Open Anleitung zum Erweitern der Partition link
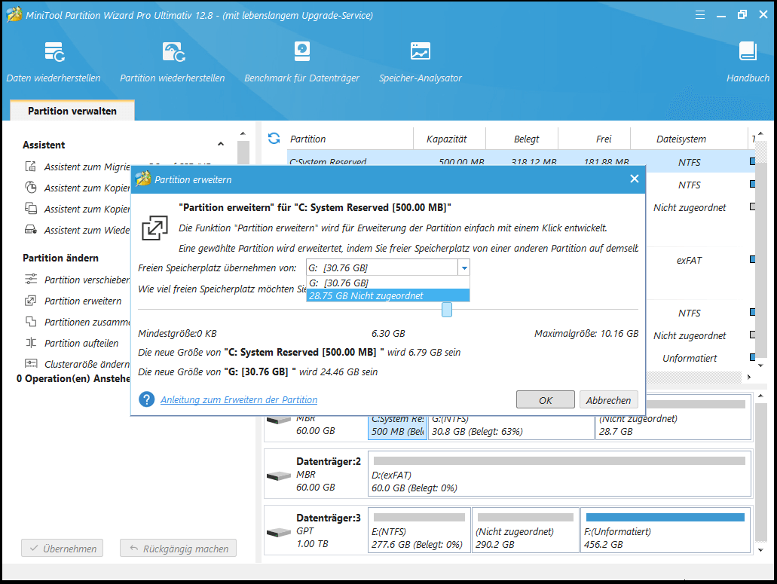777x584 pixels. coord(239,399)
